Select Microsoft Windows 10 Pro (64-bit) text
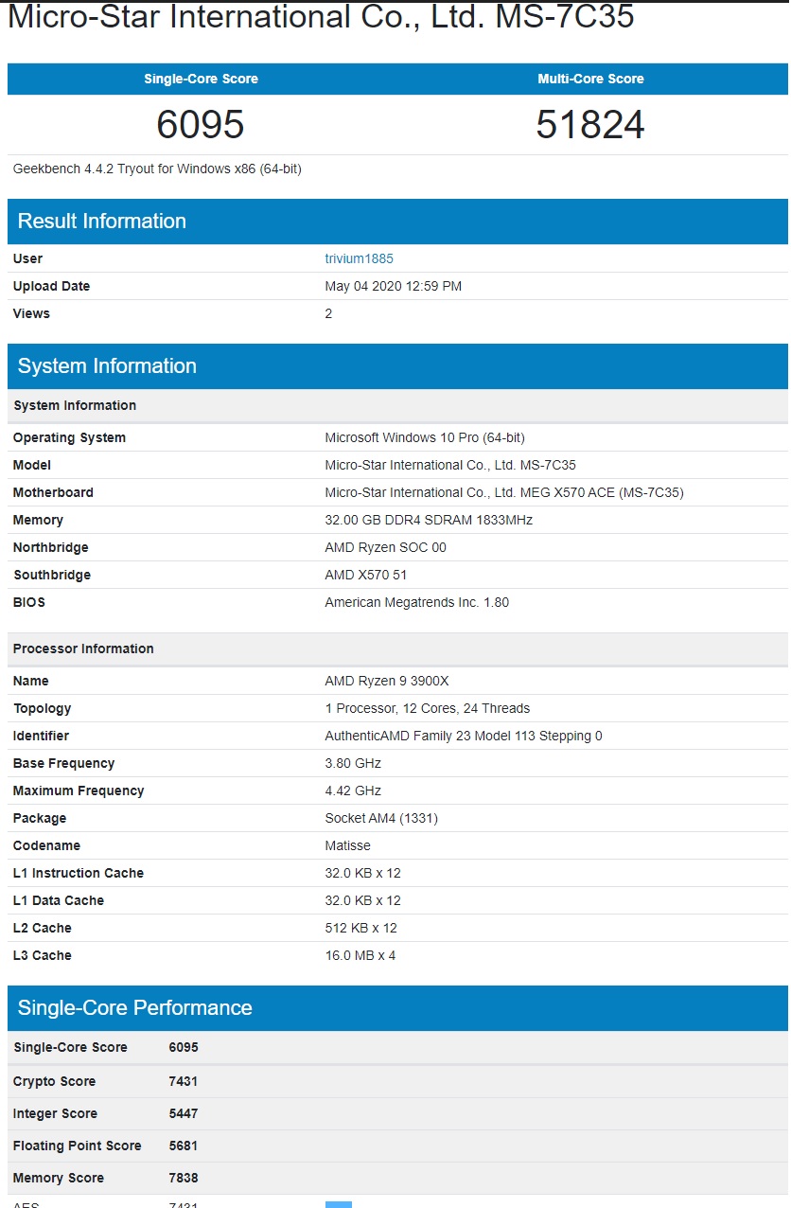Viewport: 791px width, 1208px height. 425,437
